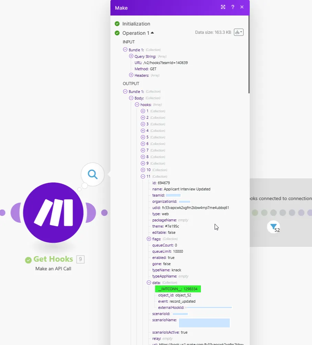
Task: Select theme value #7e195c
Action: tap(172, 226)
